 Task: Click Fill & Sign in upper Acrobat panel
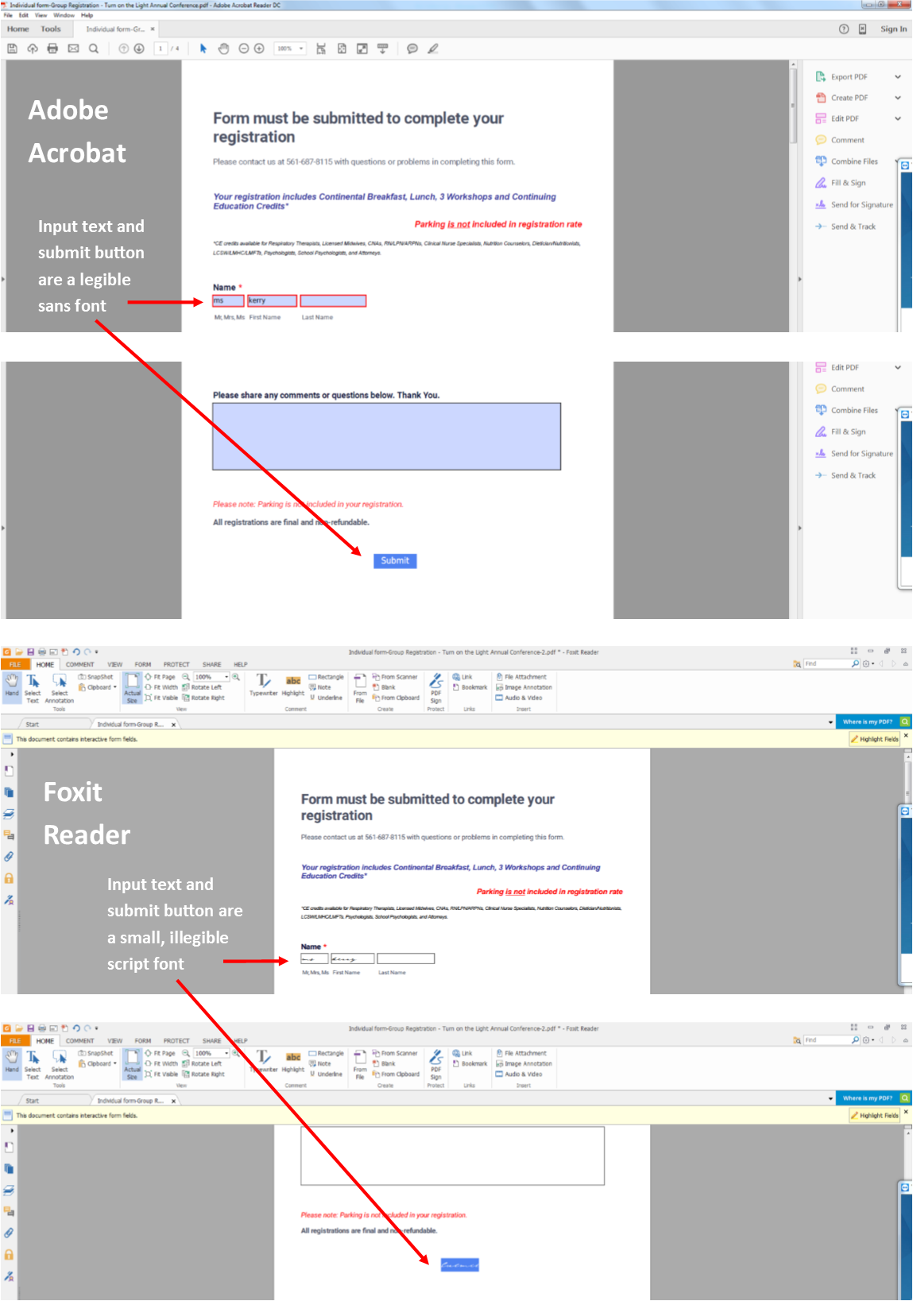click(841, 183)
